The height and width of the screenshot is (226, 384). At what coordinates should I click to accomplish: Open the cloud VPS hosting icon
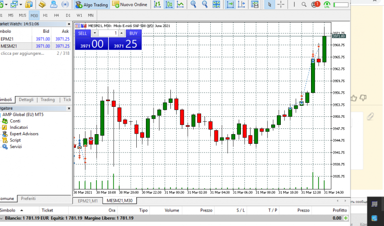pyautogui.click(x=54, y=4)
